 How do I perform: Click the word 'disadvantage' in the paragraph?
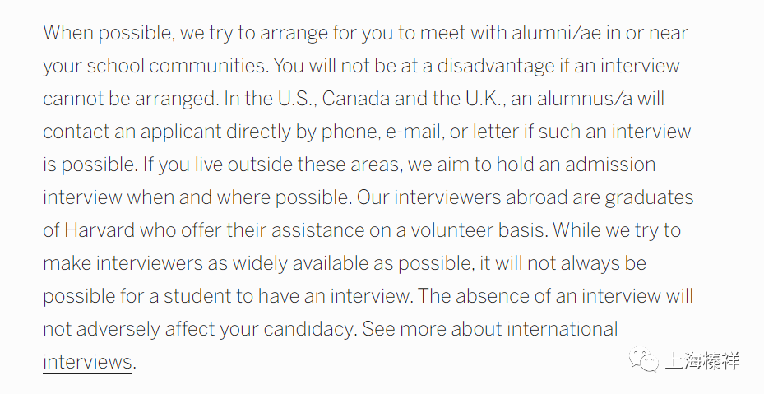click(496, 66)
